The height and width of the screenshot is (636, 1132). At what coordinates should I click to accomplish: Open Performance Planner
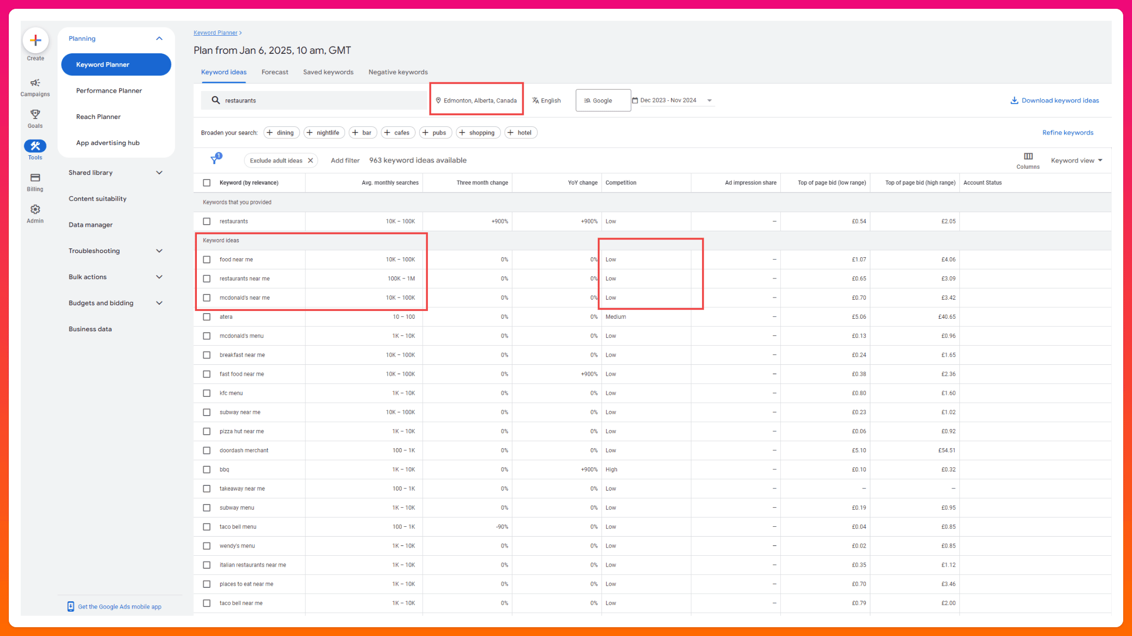109,91
